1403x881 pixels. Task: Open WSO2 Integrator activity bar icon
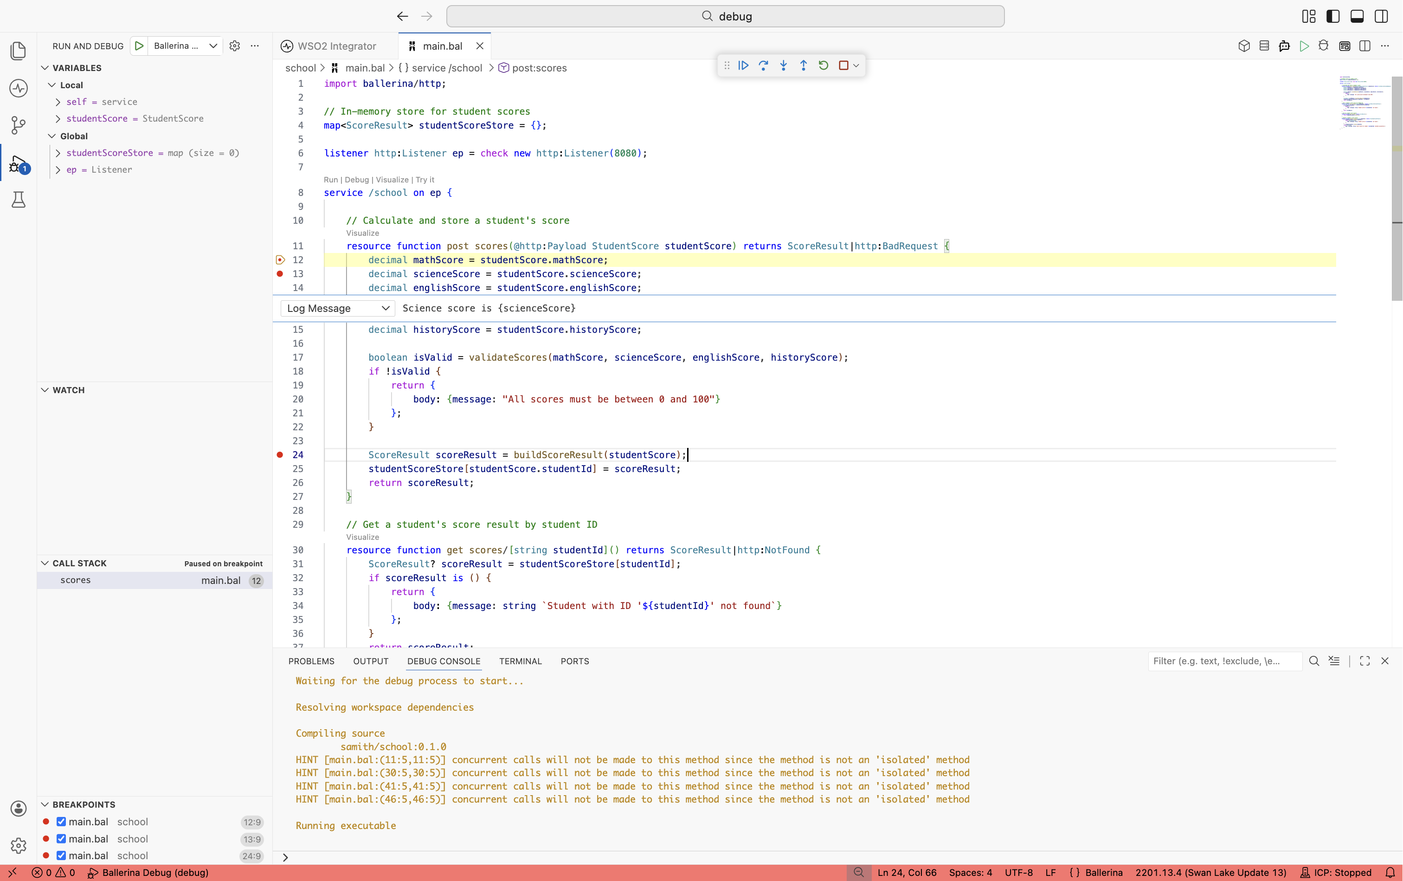[18, 89]
